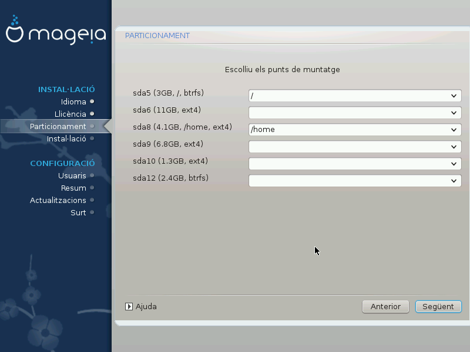The image size is (470, 352).
Task: Click the Anterior button
Action: (x=385, y=306)
